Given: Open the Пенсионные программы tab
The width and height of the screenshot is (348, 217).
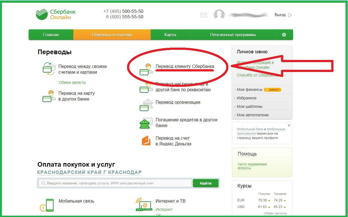Looking at the screenshot, I should pos(233,35).
